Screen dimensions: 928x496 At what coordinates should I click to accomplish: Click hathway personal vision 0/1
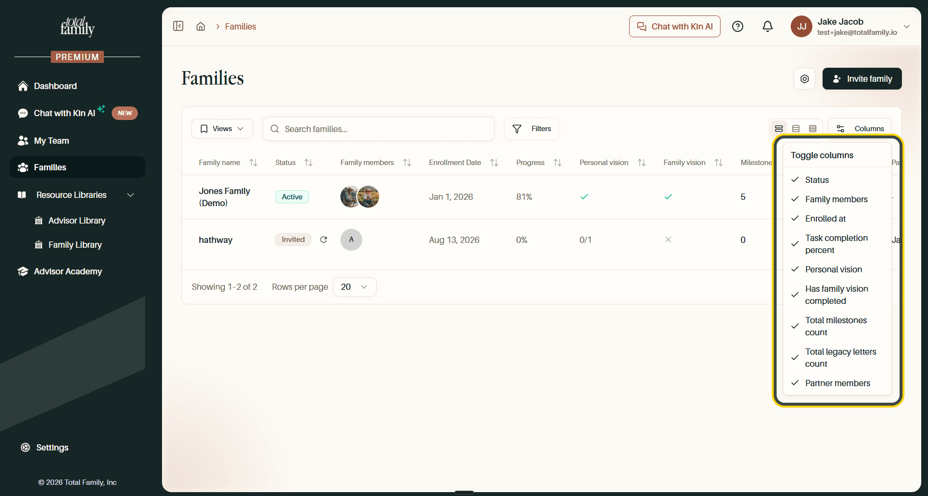585,240
